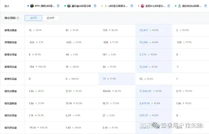Click the value 11.57
Screen dimensions: 209x134
69,91
